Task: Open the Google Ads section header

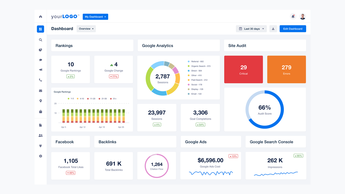Action: coord(211,142)
